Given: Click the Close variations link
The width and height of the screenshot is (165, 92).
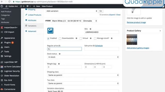Looking at the screenshot, I should [x=118, y=15].
